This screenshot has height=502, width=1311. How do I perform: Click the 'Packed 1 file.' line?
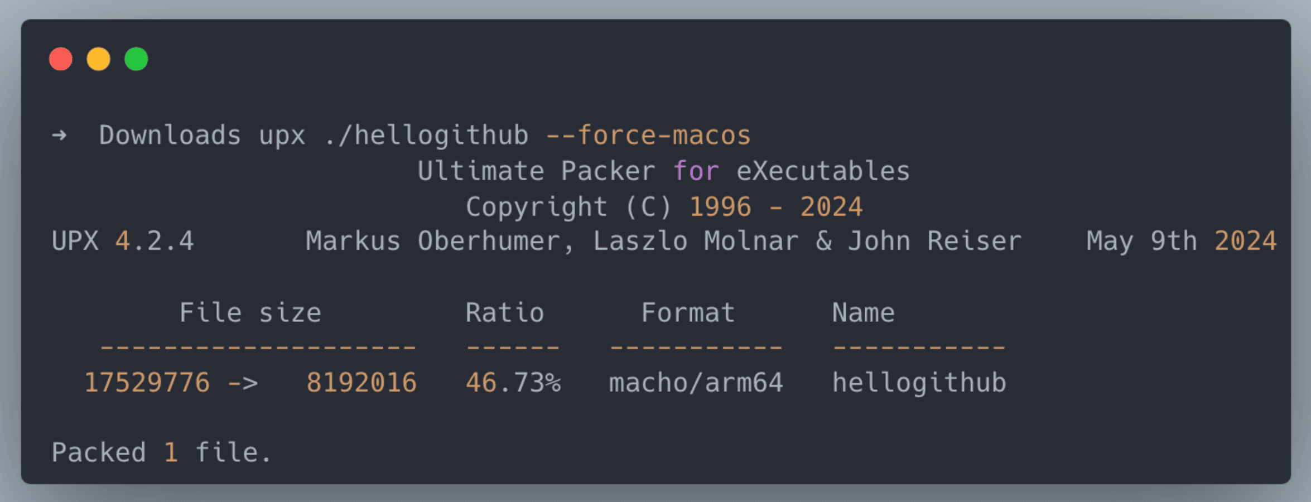(x=162, y=452)
